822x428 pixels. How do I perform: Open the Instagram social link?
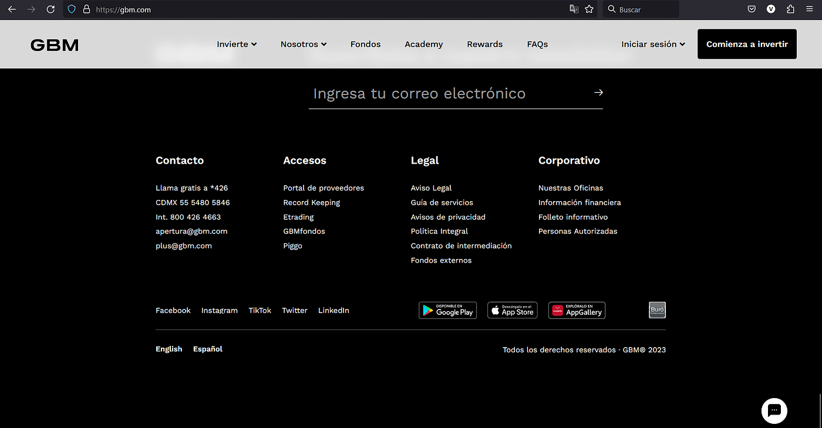point(220,310)
